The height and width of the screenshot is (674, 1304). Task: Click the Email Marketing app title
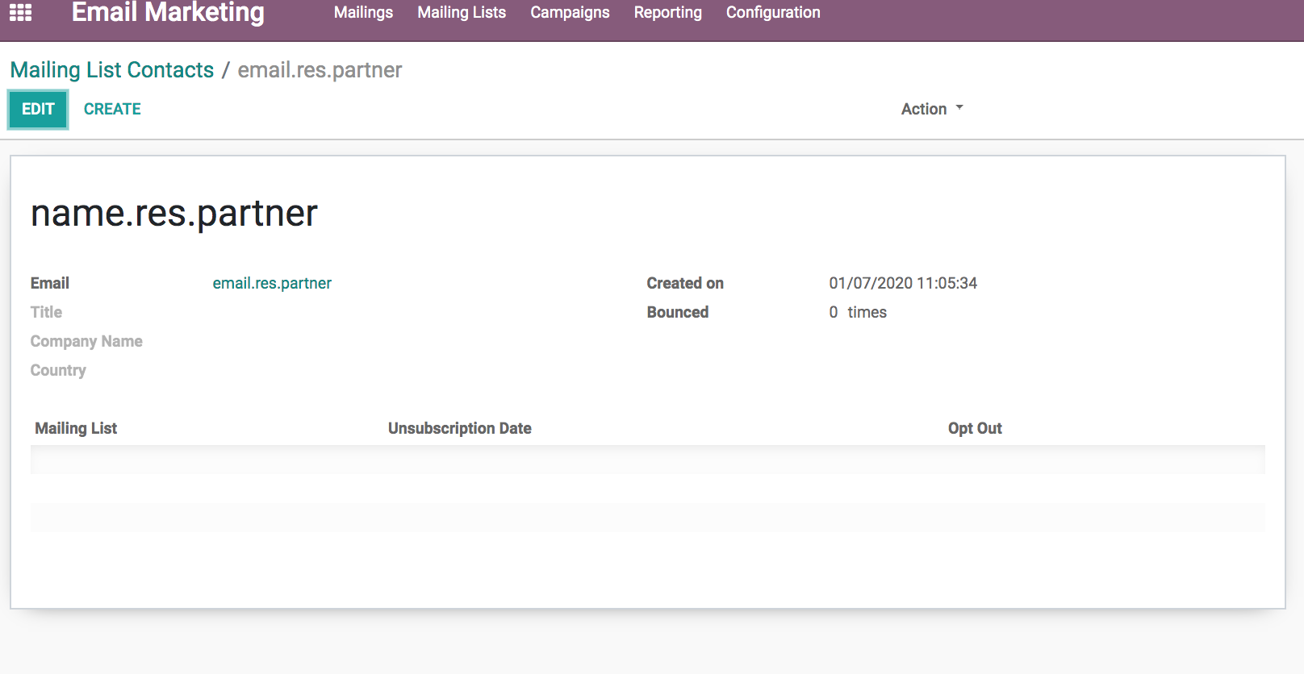(x=168, y=12)
